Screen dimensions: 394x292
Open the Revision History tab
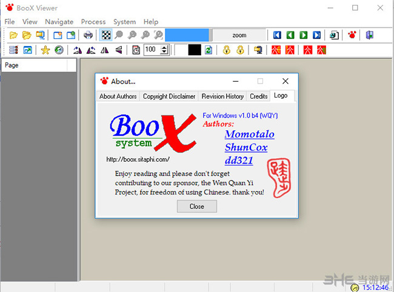(222, 96)
